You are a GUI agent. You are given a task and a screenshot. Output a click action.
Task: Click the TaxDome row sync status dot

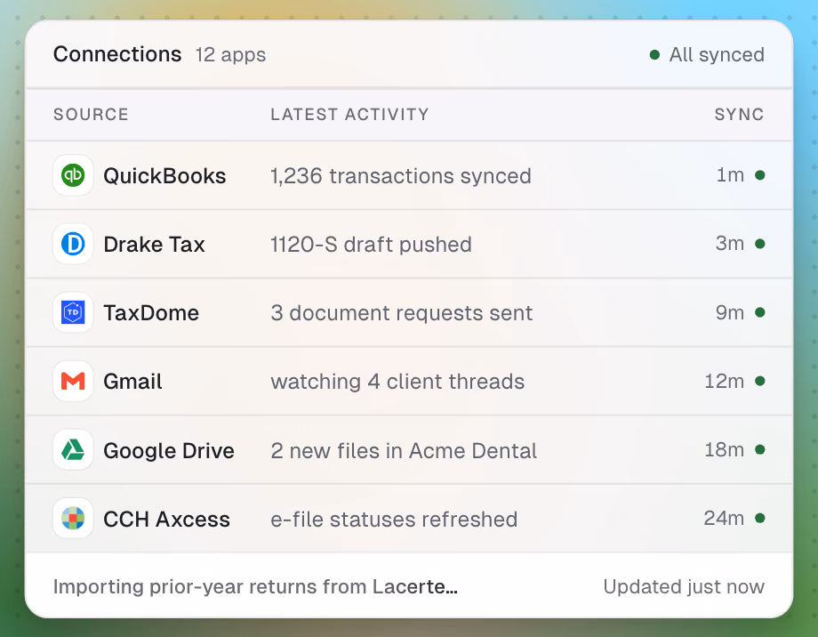tap(760, 312)
